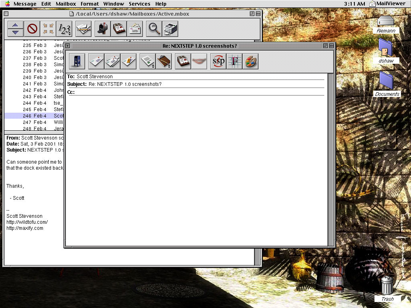The width and height of the screenshot is (411, 308).
Task: Open the http://wildtofu.com/ link
Action: point(27,222)
